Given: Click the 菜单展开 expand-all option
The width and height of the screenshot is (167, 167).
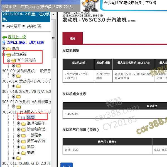Looking at the screenshot, I should [x=14, y=26].
